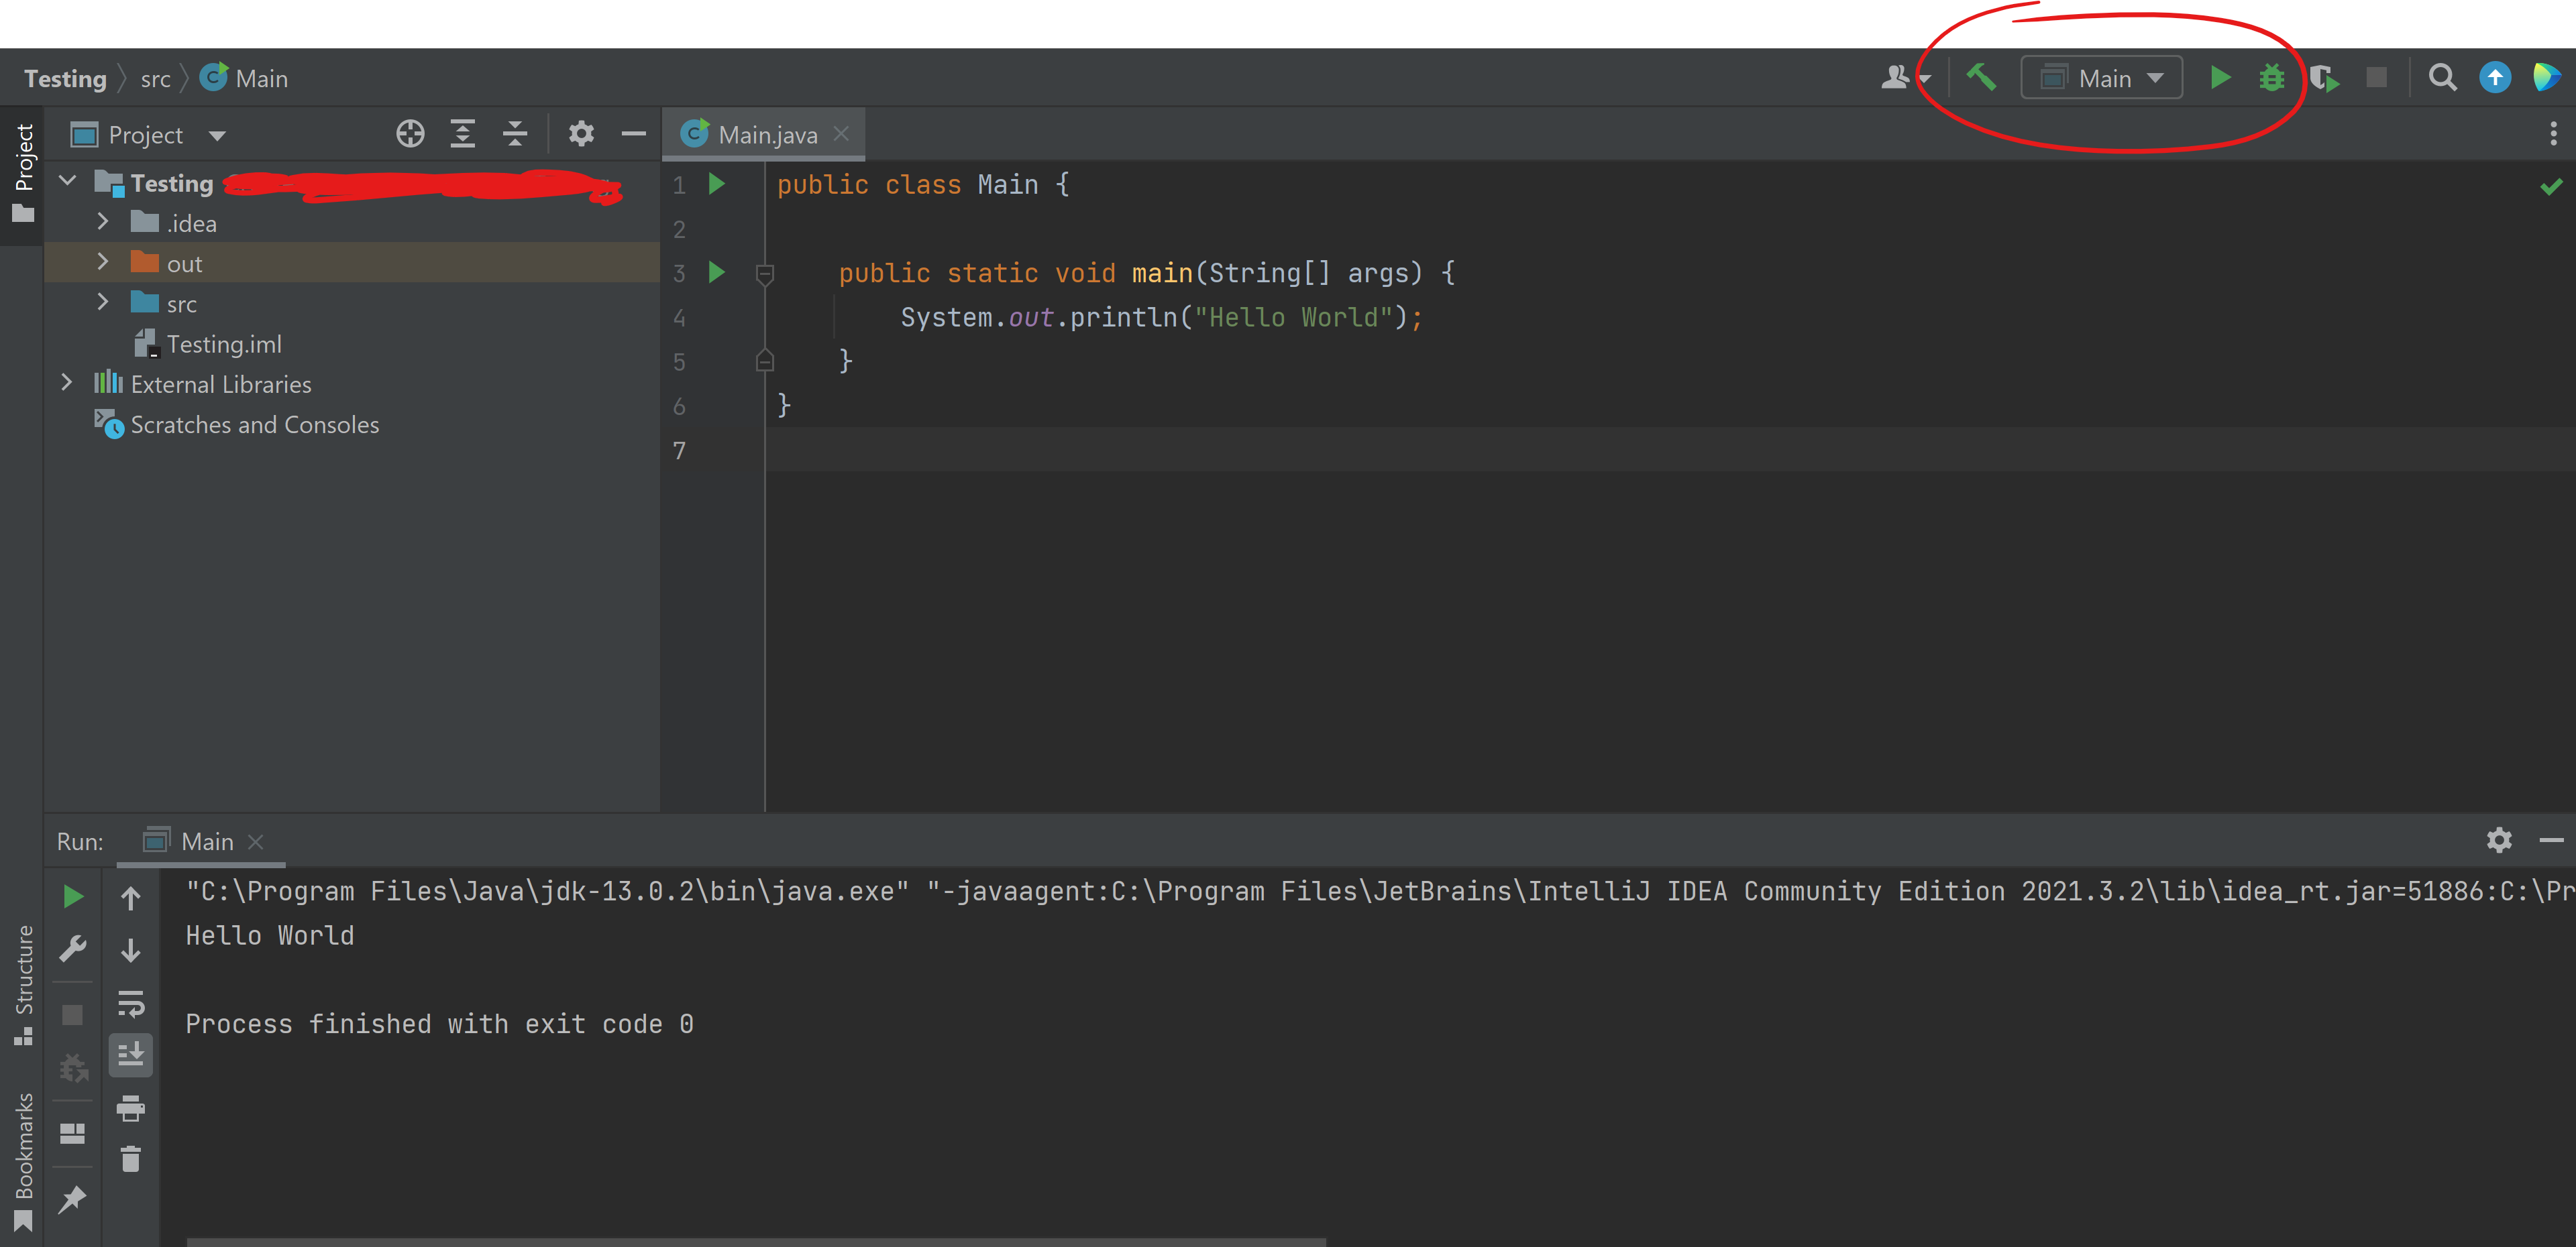
Task: Click the grey Stop square in top toolbar
Action: [2376, 77]
